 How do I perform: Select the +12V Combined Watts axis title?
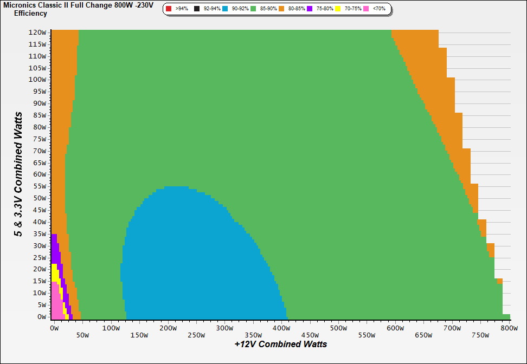click(280, 344)
